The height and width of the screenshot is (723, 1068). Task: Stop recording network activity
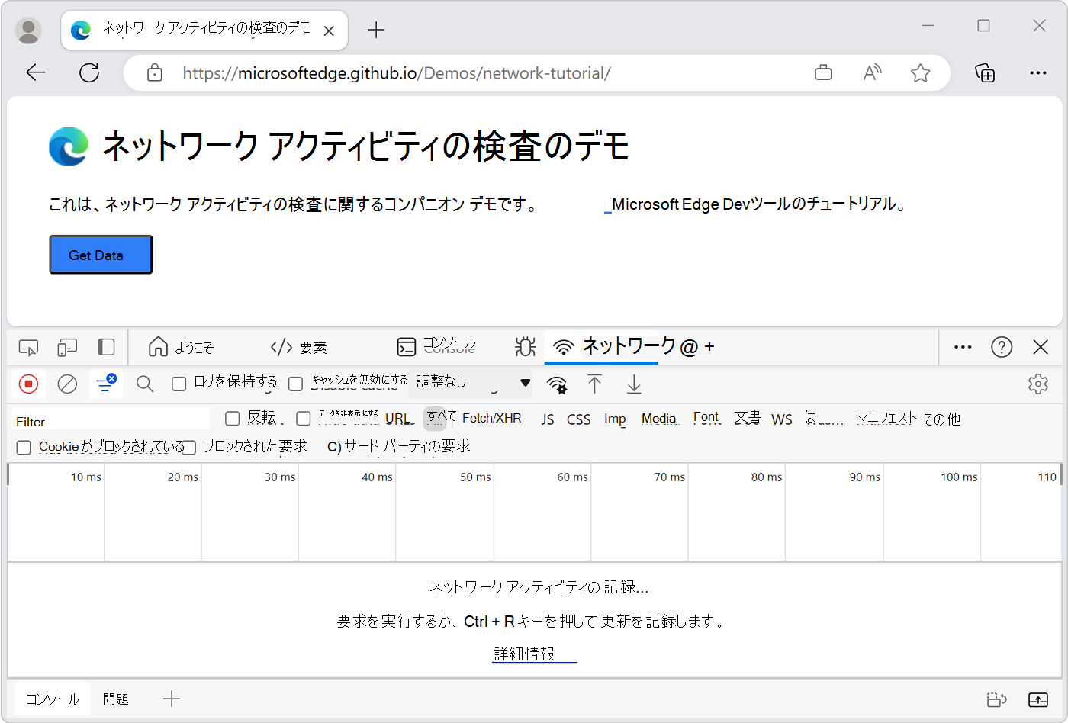click(28, 384)
